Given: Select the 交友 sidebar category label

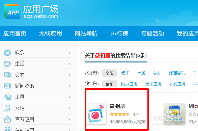Looking at the screenshot, I should [20, 75].
